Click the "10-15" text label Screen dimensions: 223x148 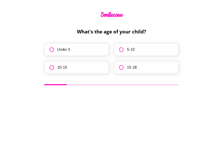(x=62, y=67)
